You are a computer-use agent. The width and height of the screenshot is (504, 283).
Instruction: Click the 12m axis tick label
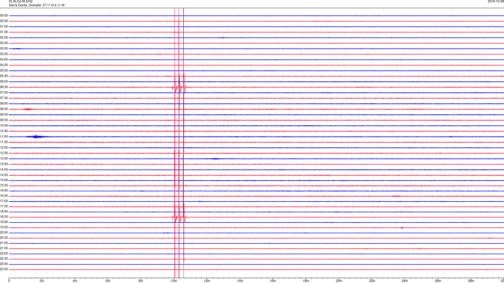point(207,281)
